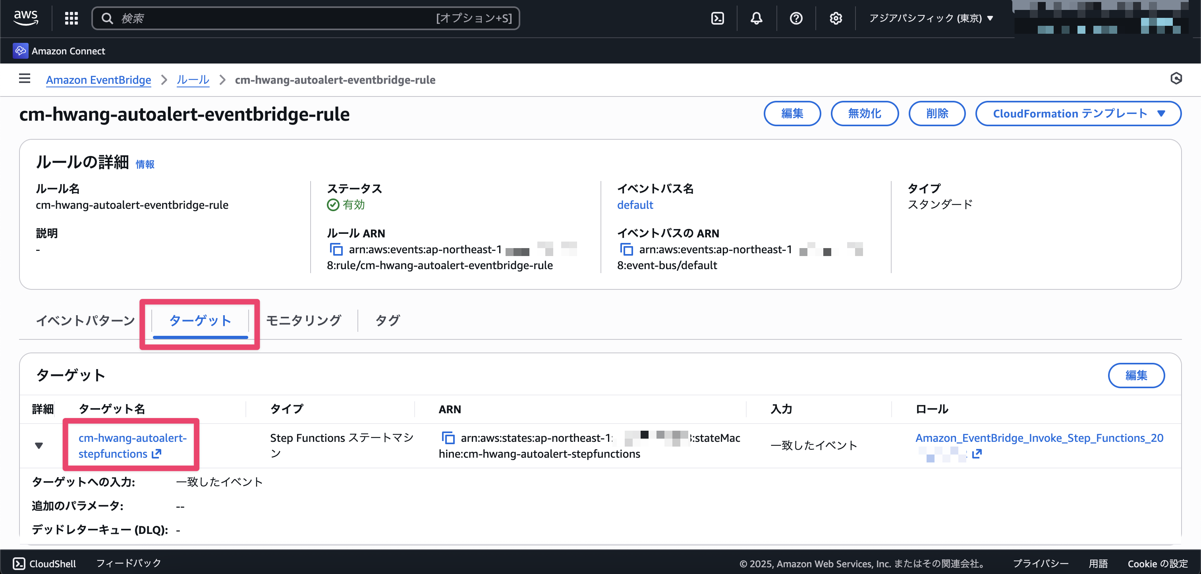The image size is (1201, 574).
Task: Open the Asia Pacific (Tokyo) region dropdown
Action: pos(931,18)
